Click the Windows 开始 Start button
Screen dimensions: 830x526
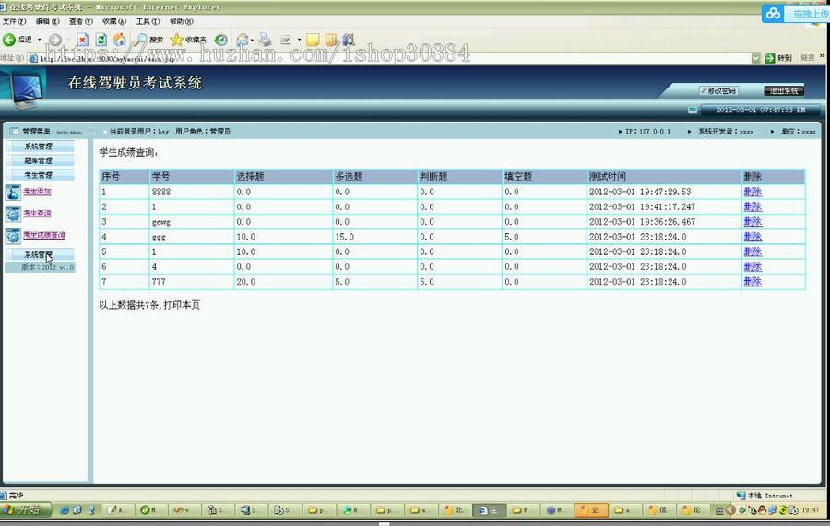[x=22, y=509]
